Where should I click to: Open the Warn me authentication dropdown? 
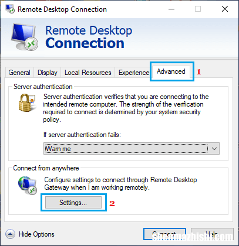click(132, 149)
